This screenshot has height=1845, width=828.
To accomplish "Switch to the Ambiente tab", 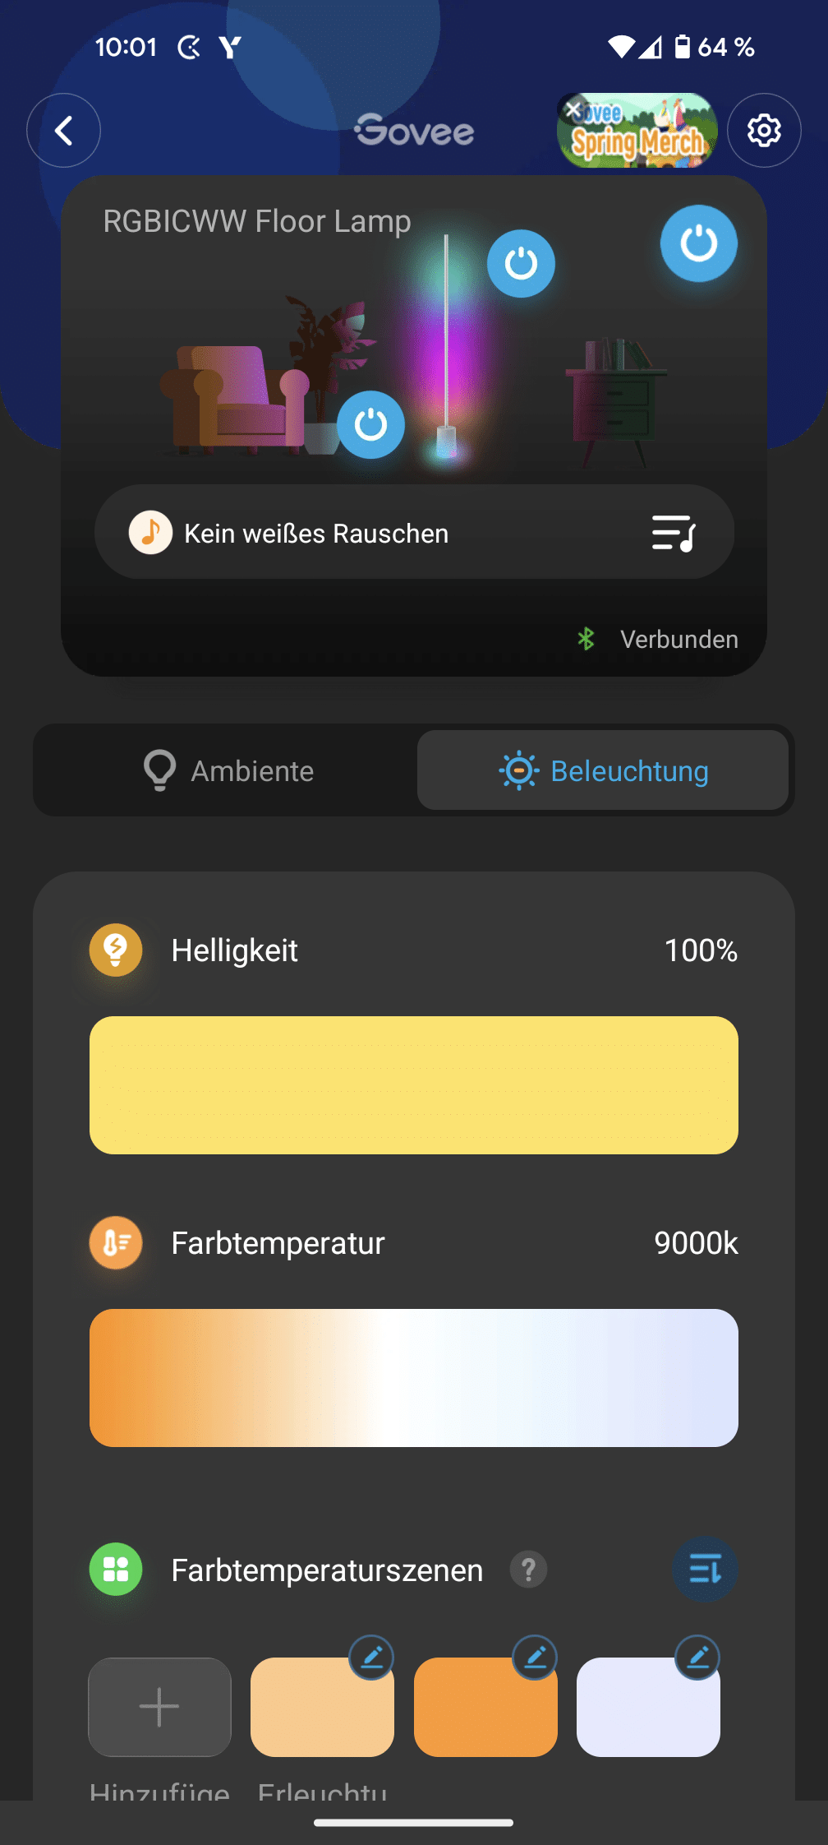I will (228, 770).
